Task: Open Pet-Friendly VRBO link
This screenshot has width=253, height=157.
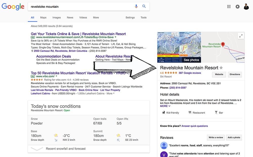Action: [66, 90]
